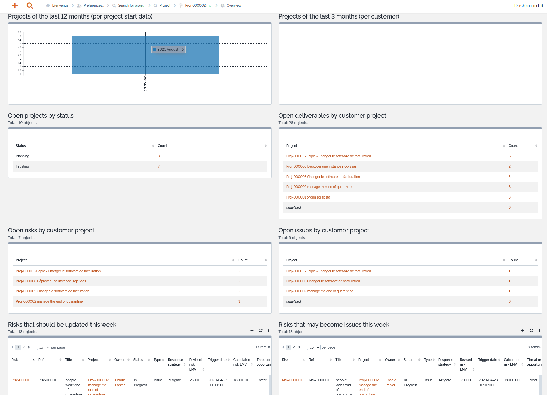Open the per page selector on right risks table

pos(314,347)
